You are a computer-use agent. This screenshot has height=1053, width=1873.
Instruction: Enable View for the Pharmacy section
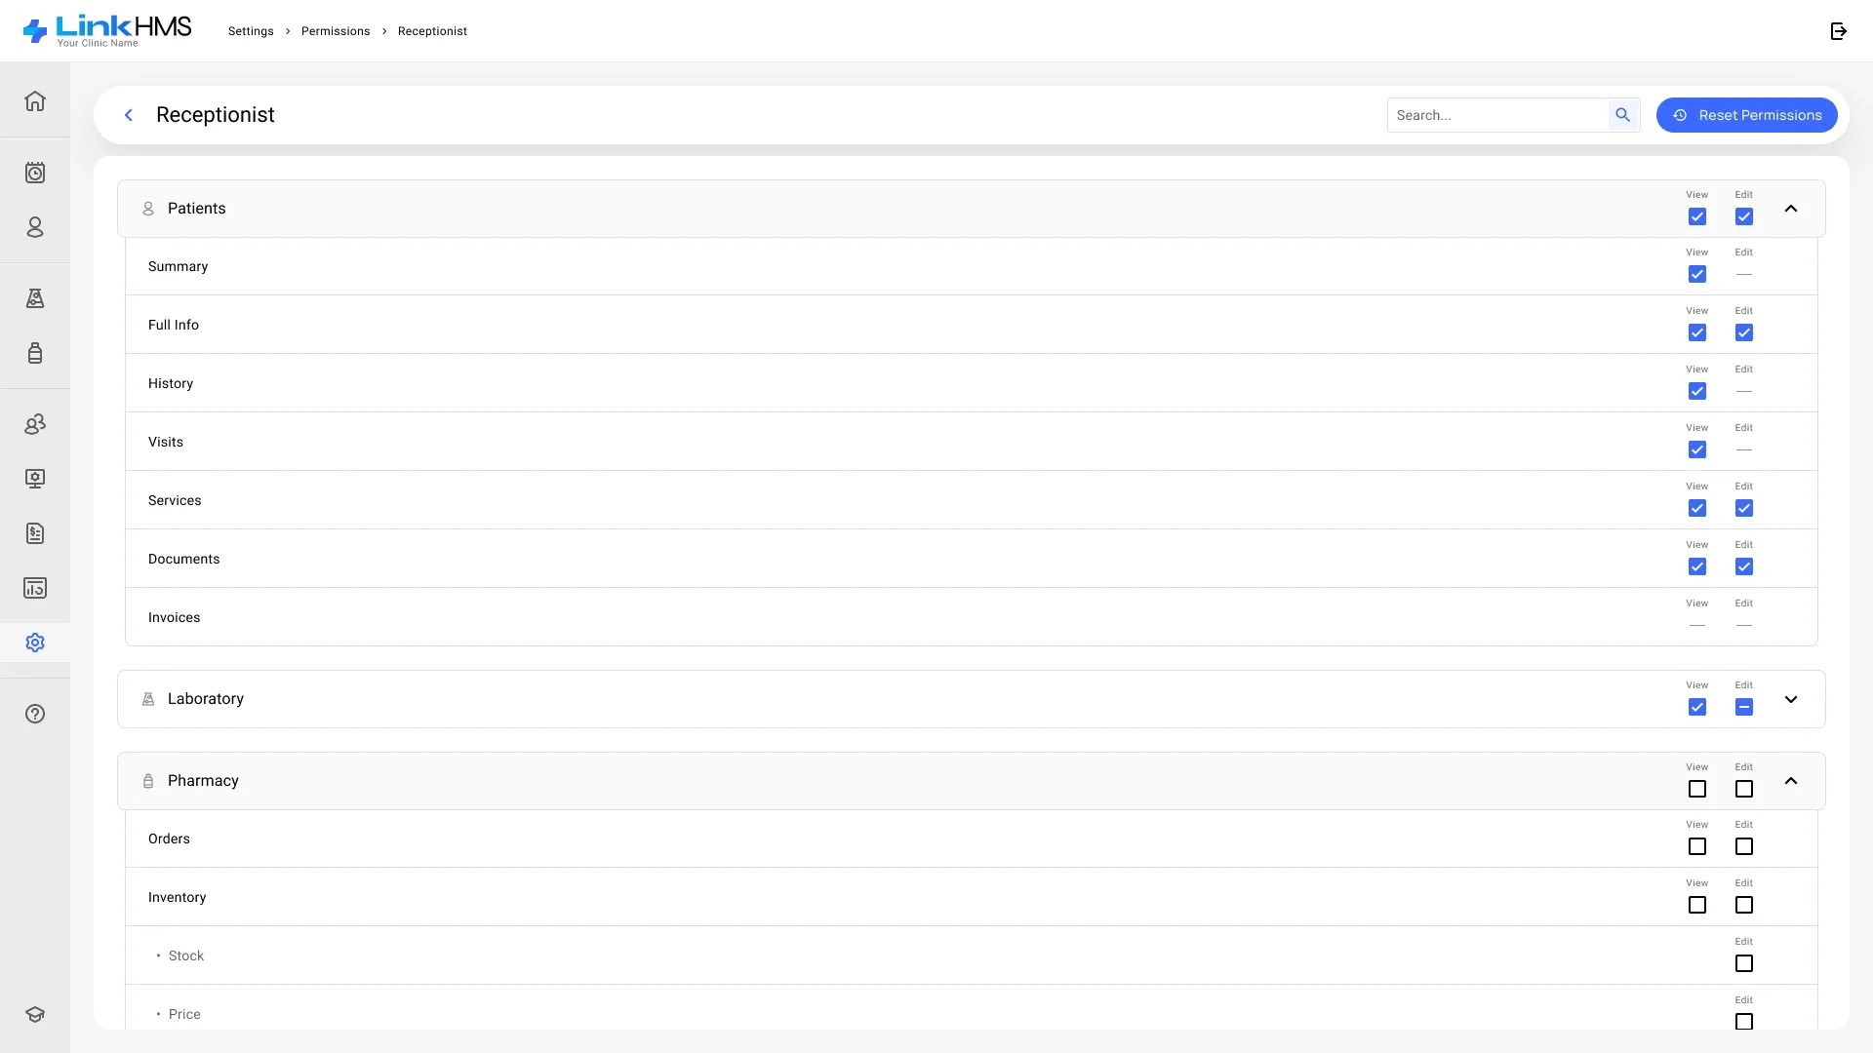[x=1697, y=790]
